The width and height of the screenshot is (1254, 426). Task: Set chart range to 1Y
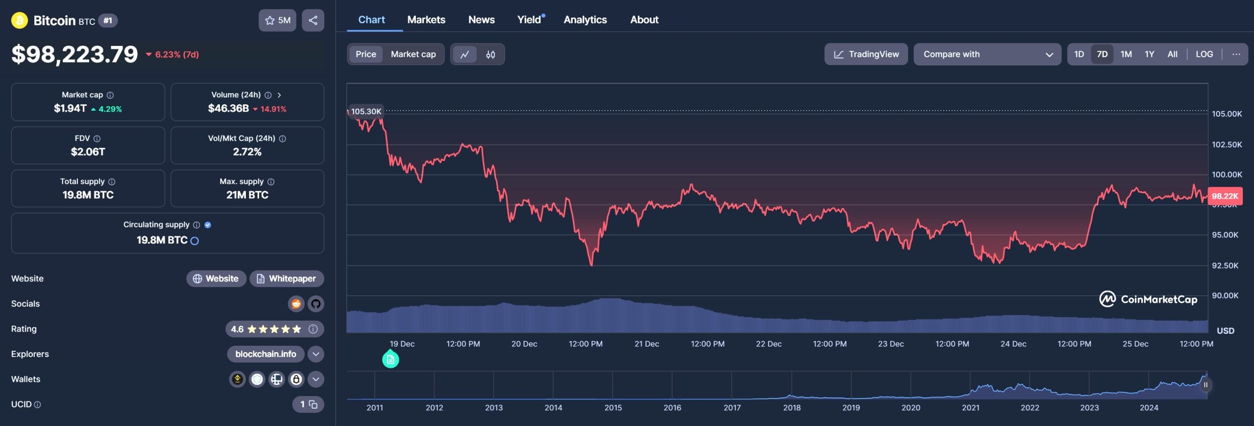click(x=1149, y=54)
